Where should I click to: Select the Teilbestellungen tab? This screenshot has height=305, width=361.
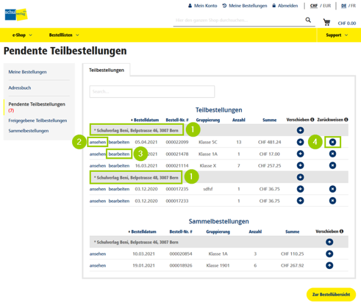point(106,71)
